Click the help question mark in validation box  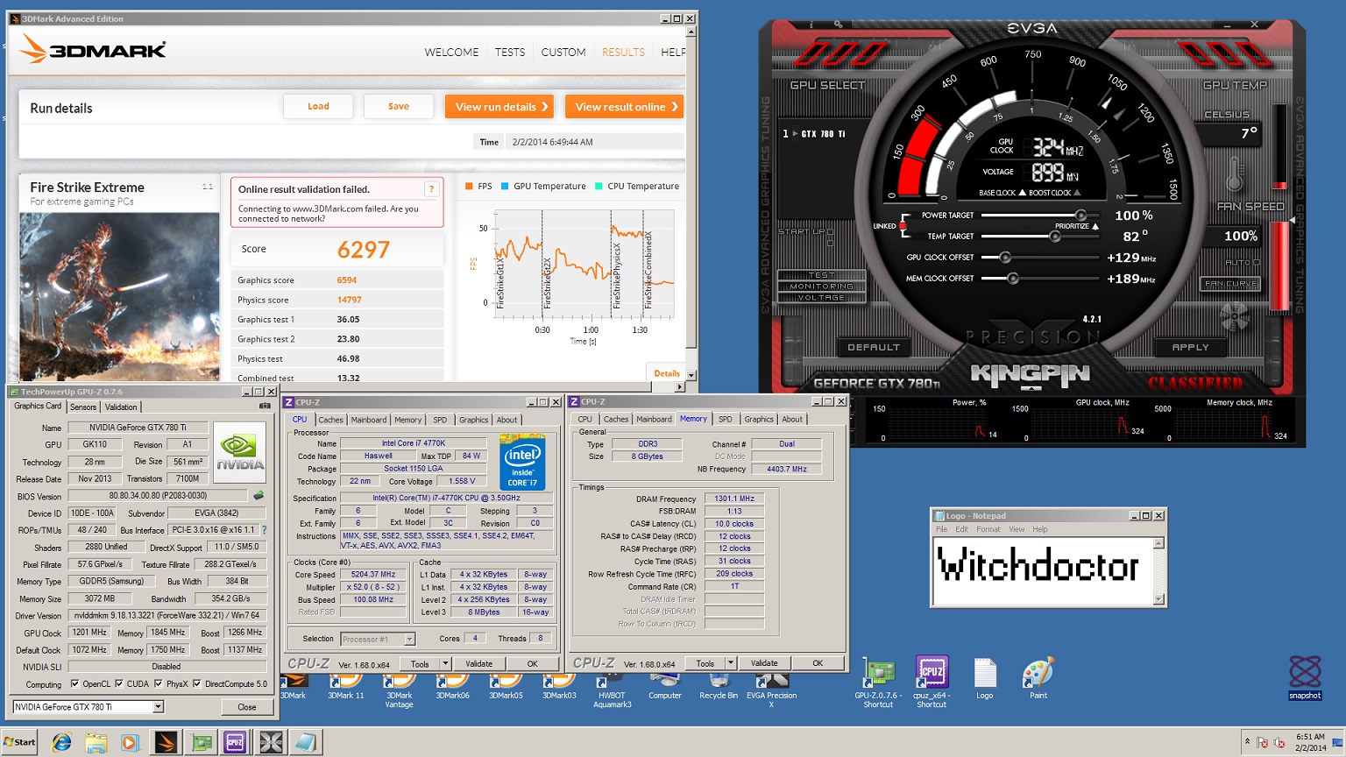[x=431, y=189]
